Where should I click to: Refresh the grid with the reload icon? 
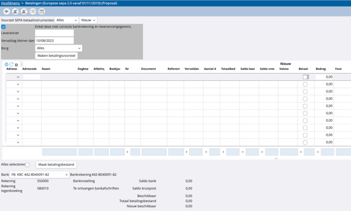pyautogui.click(x=12, y=65)
